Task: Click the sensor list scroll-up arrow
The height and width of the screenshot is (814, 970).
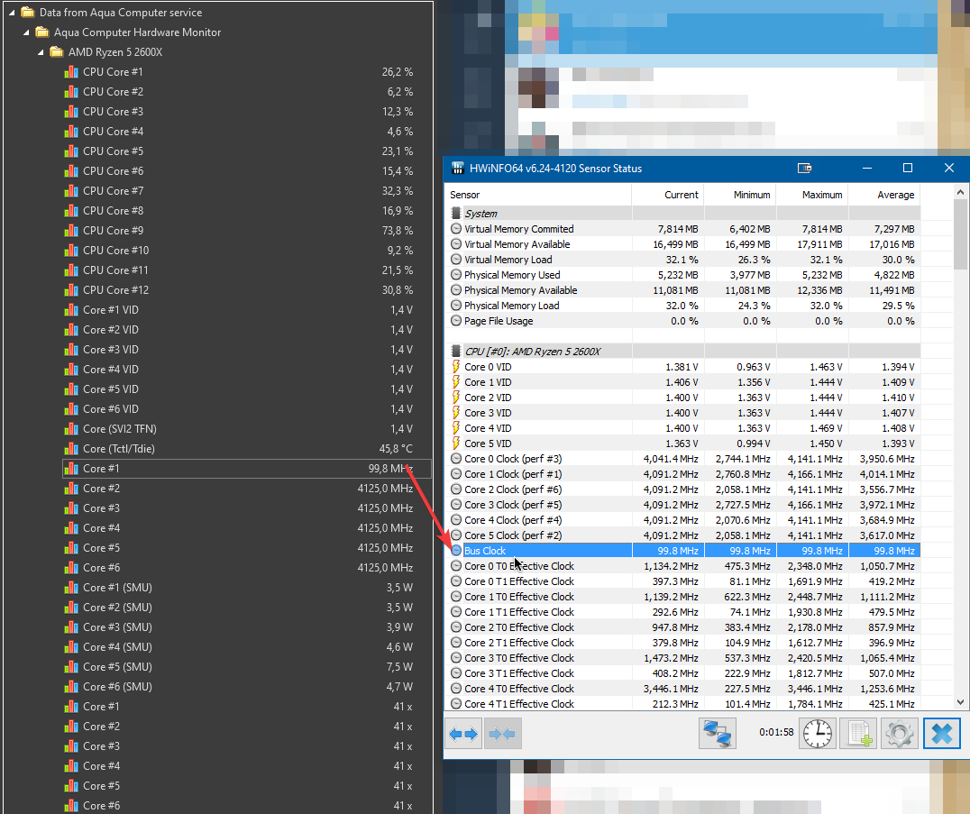Action: point(960,192)
